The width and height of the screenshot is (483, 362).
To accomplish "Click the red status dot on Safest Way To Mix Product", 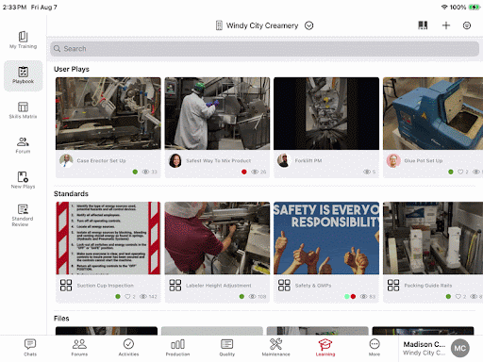I will [x=244, y=172].
